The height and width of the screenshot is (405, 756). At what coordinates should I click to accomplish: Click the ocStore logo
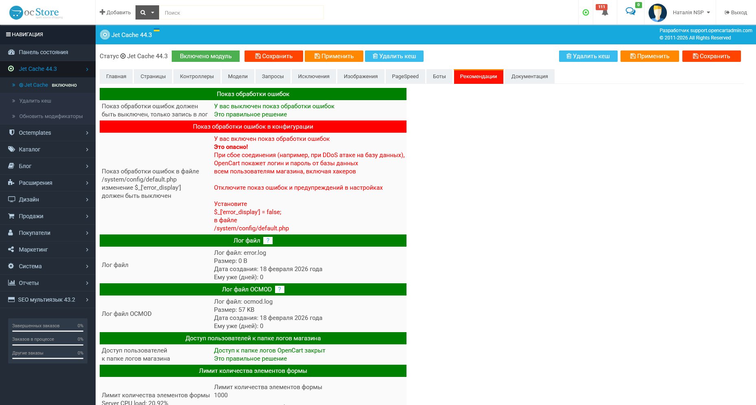36,13
